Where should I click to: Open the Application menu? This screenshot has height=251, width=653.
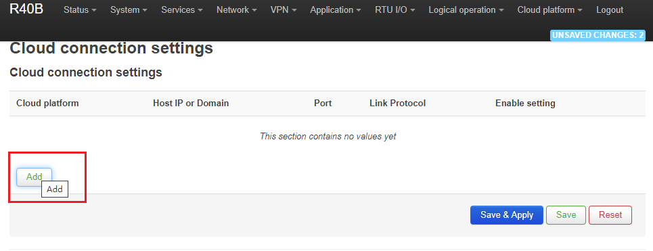[x=336, y=10]
